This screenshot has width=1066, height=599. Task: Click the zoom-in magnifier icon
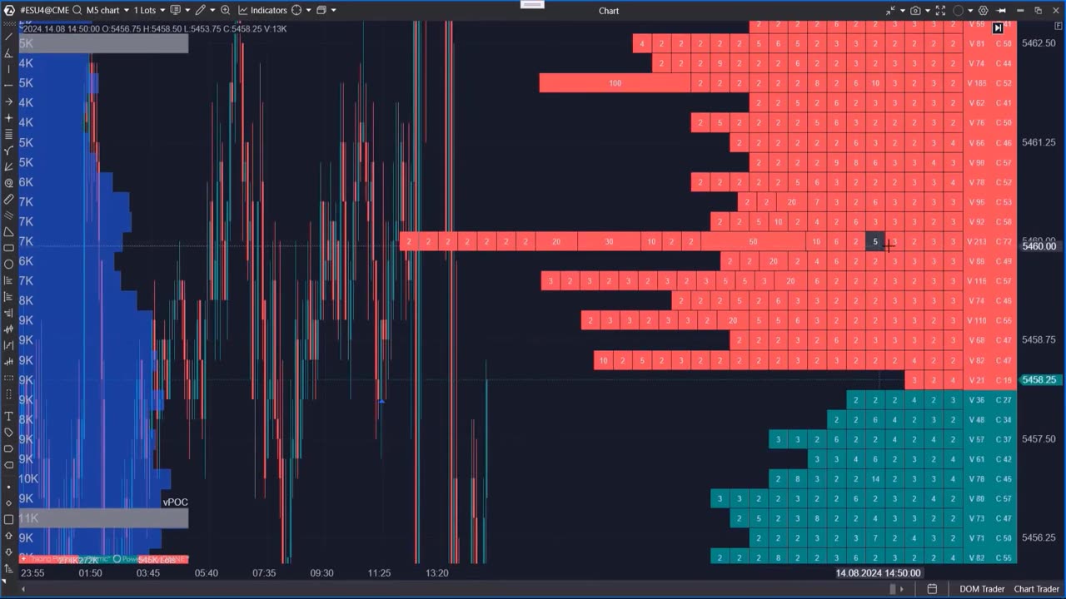coord(225,10)
